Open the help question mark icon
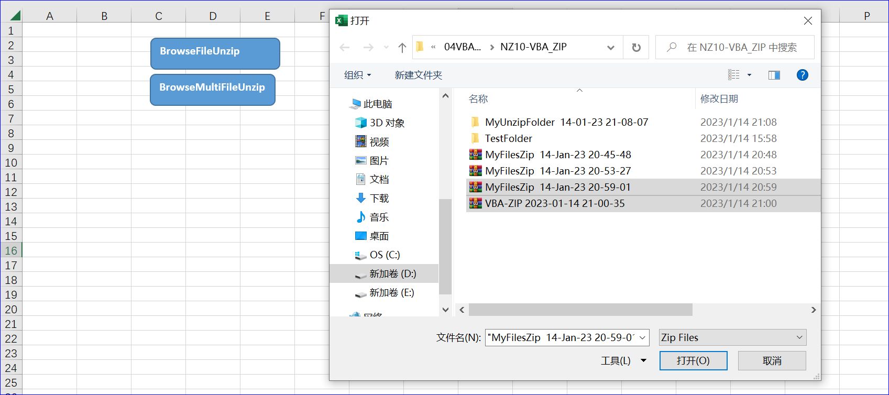889x395 pixels. tap(802, 75)
